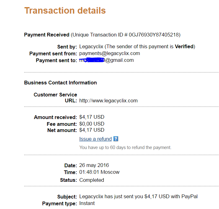Click the Transaction details heading
Viewport: 219px width, 209px height.
pyautogui.click(x=65, y=11)
